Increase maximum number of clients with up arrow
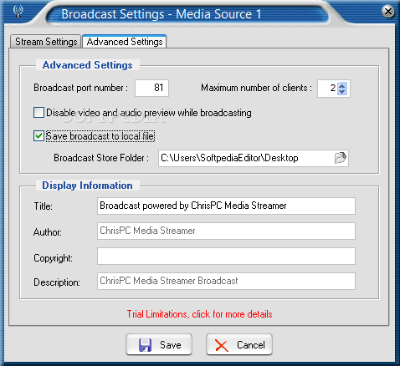400x366 pixels. pyautogui.click(x=342, y=85)
